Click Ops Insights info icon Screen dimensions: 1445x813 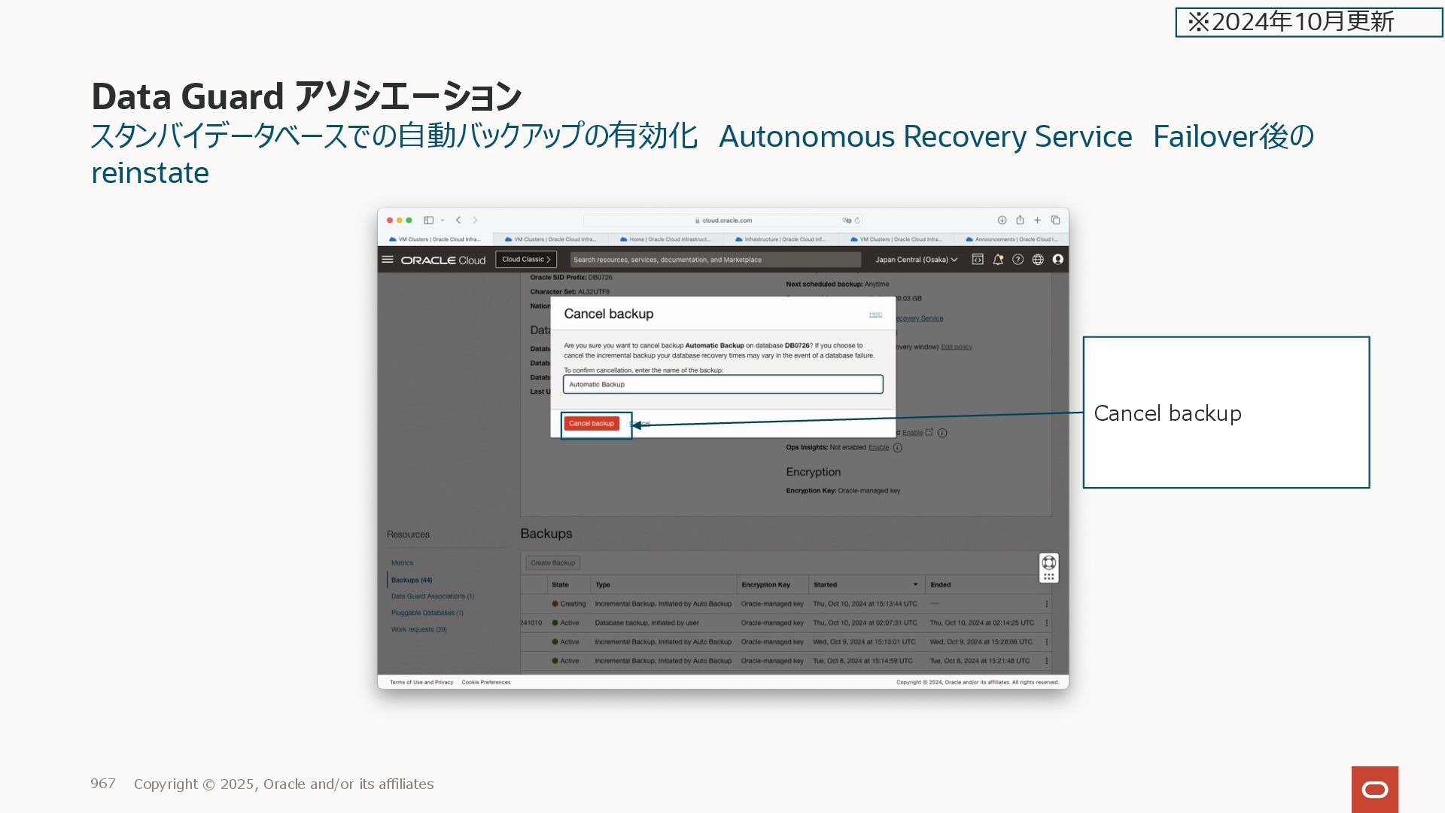coord(897,448)
